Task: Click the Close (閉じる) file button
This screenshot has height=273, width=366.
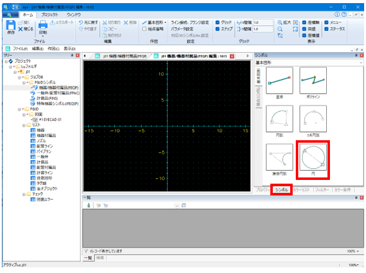Action: [25, 29]
